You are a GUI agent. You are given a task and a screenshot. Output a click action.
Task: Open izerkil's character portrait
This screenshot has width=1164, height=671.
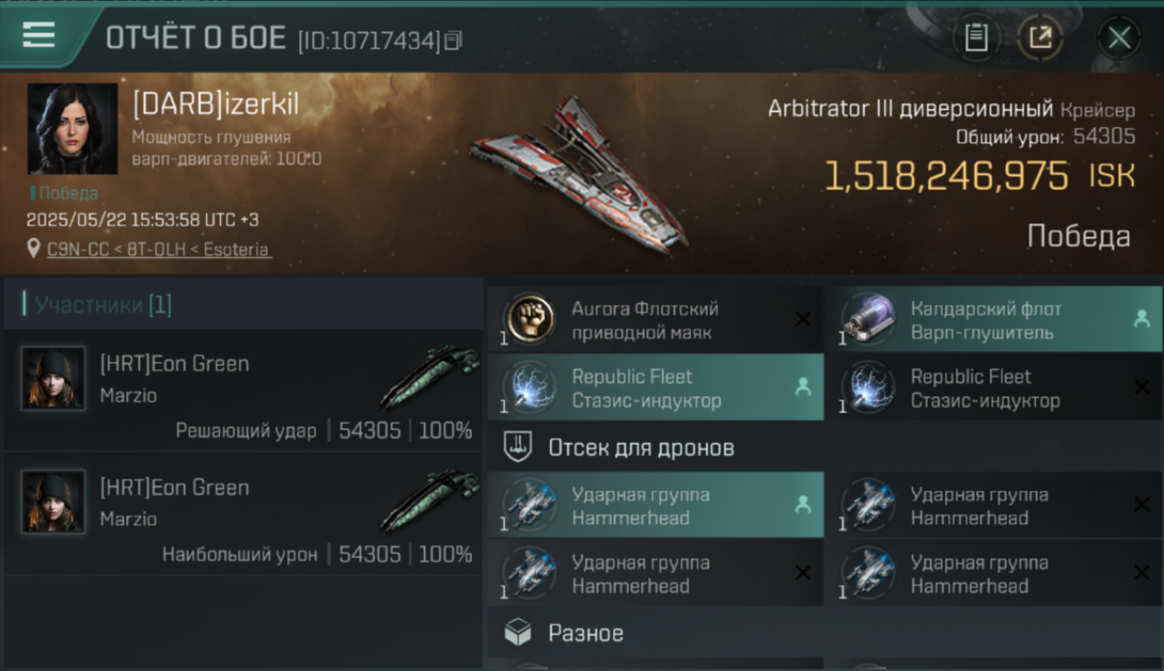pos(73,129)
